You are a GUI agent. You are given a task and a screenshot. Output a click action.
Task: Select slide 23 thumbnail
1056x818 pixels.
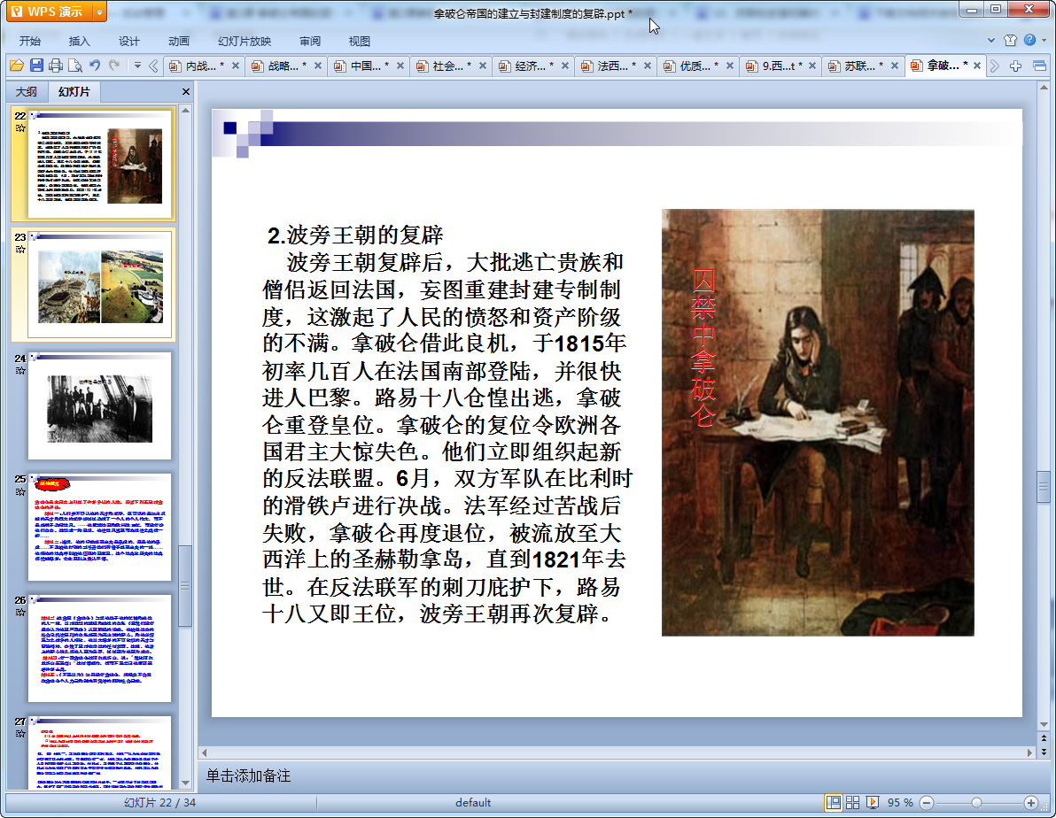point(100,285)
